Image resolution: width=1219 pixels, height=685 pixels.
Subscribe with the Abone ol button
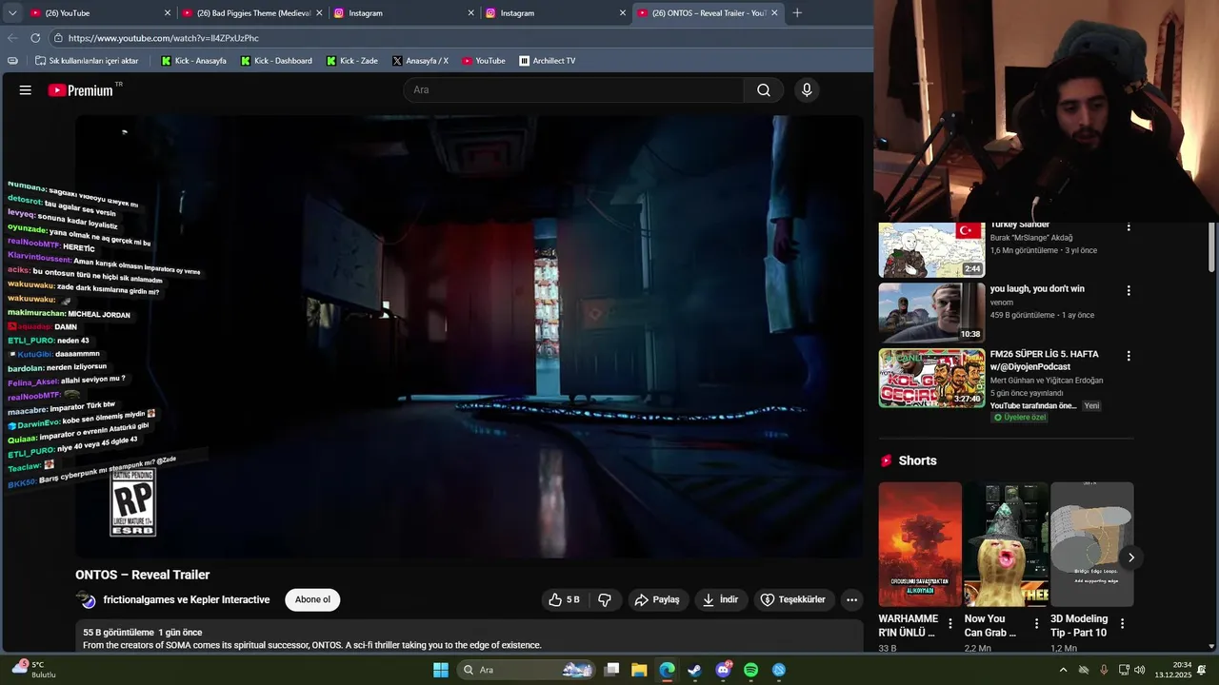point(312,600)
